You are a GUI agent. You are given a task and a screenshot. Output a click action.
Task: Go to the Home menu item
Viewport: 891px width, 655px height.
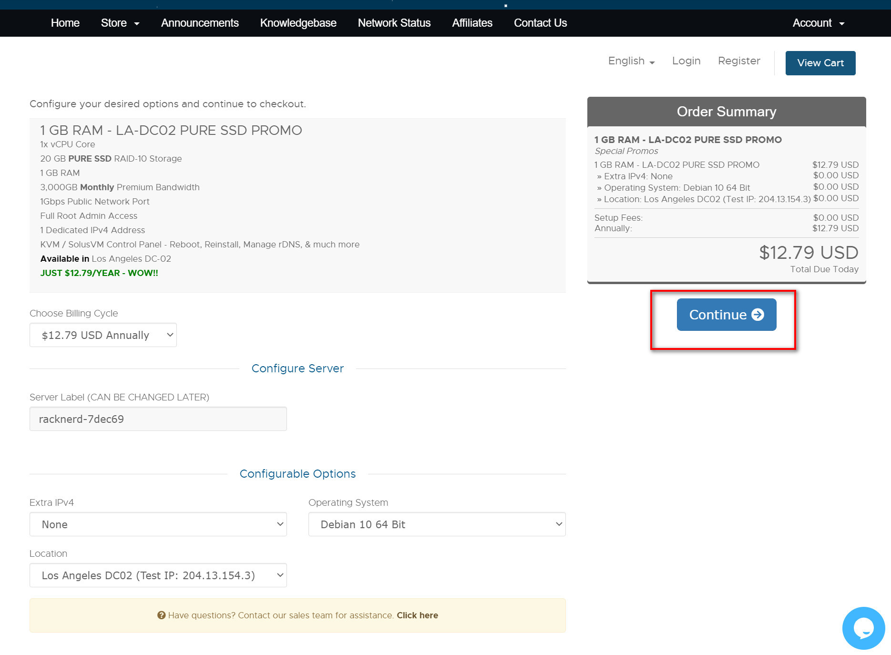click(65, 23)
